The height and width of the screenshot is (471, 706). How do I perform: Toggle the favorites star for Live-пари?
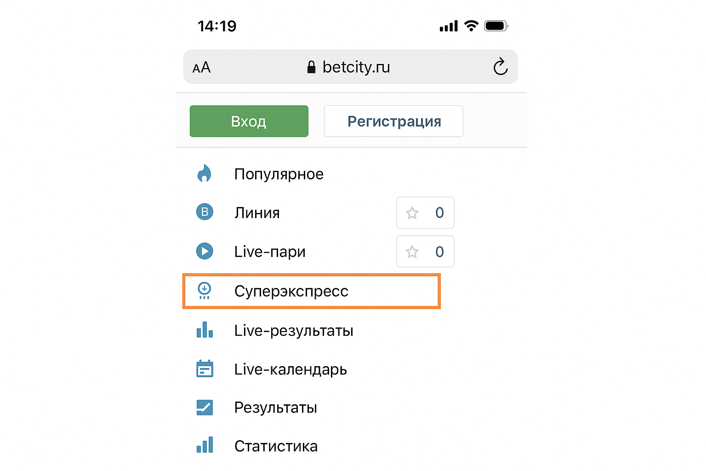pos(412,252)
